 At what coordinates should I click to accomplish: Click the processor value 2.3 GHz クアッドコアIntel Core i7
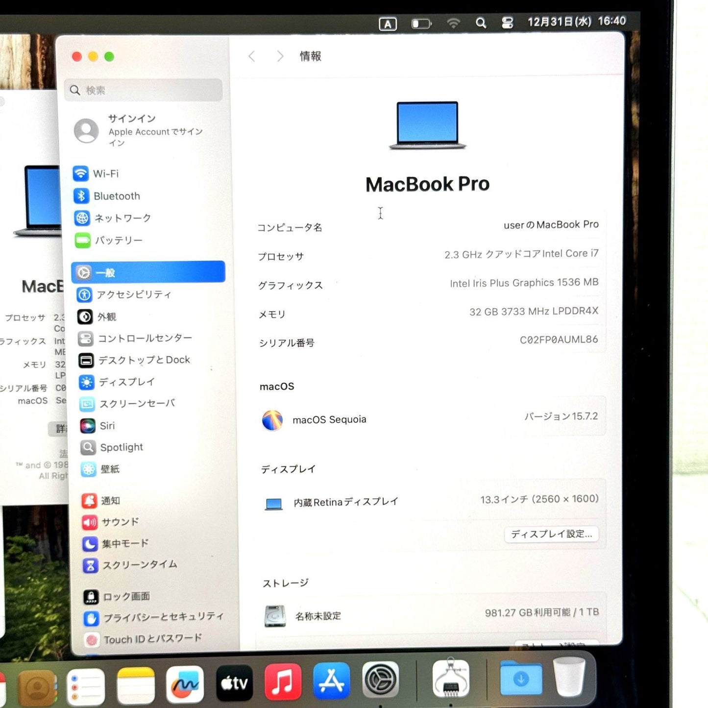521,254
